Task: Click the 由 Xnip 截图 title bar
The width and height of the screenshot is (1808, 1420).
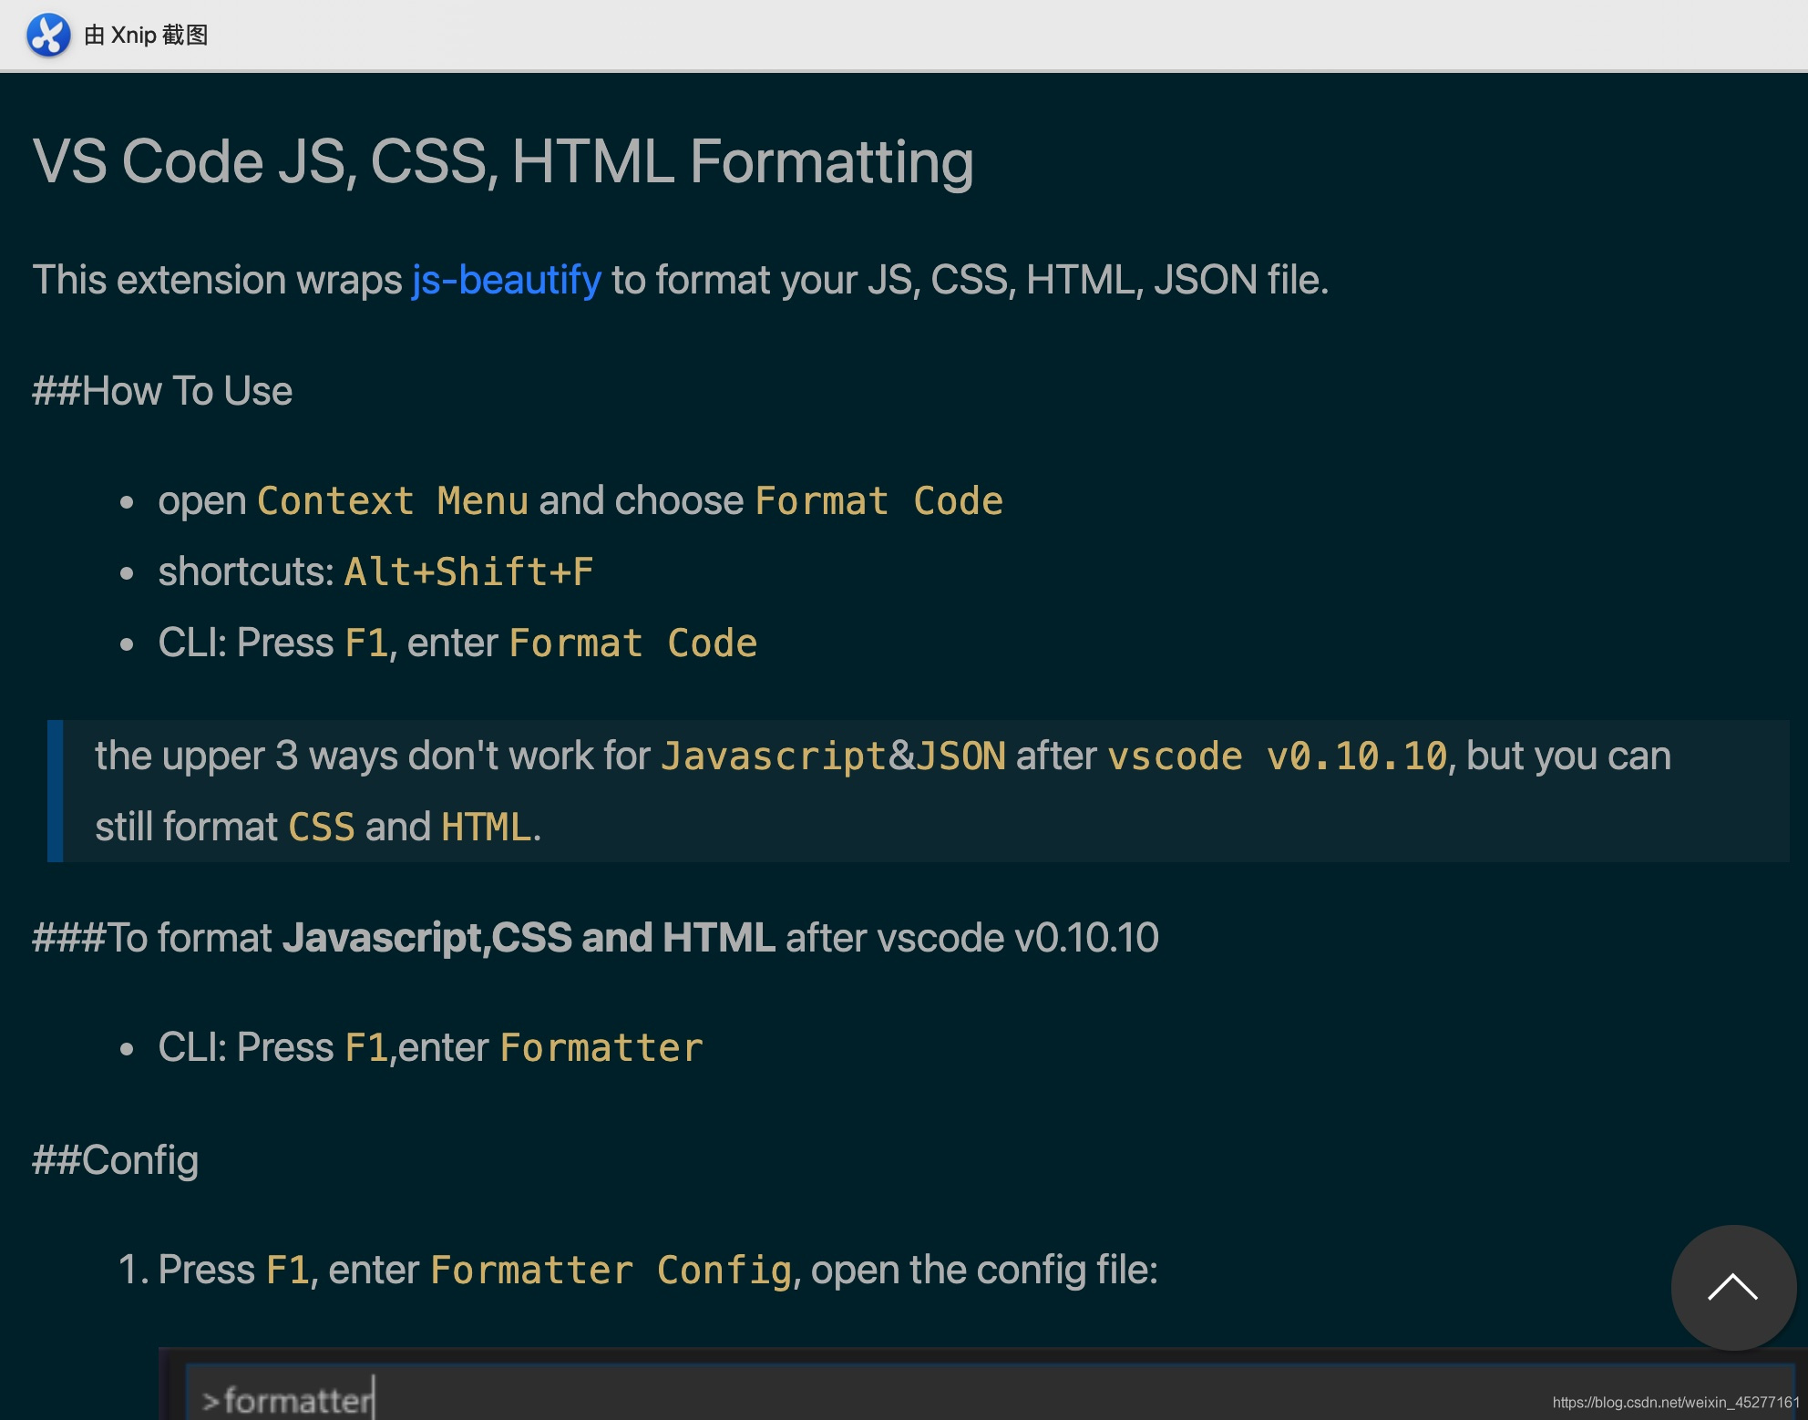Action: pyautogui.click(x=146, y=36)
